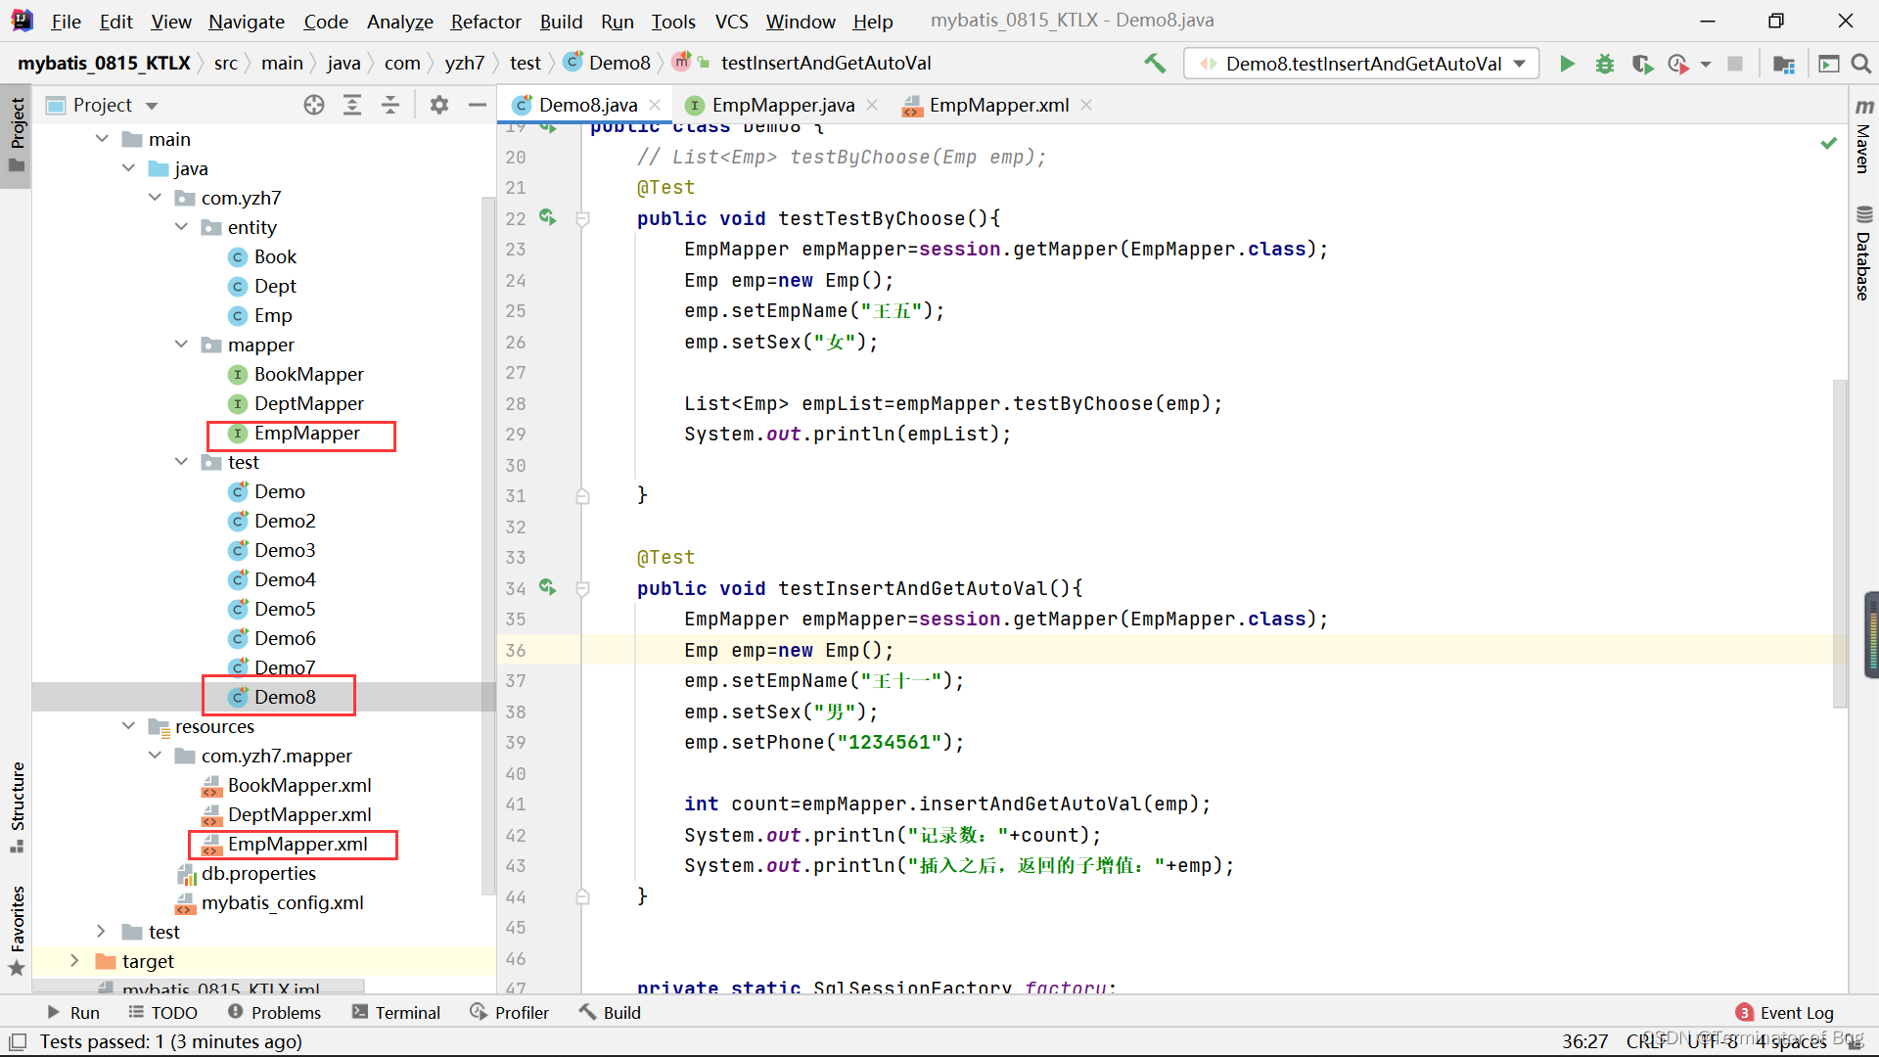Image resolution: width=1879 pixels, height=1057 pixels.
Task: Hide the Project panel with minus icon
Action: [478, 105]
